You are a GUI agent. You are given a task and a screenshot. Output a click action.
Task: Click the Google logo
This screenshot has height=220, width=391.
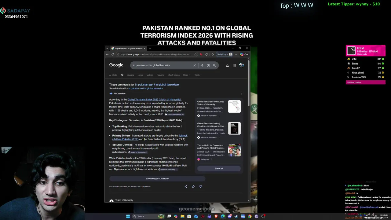[116, 65]
